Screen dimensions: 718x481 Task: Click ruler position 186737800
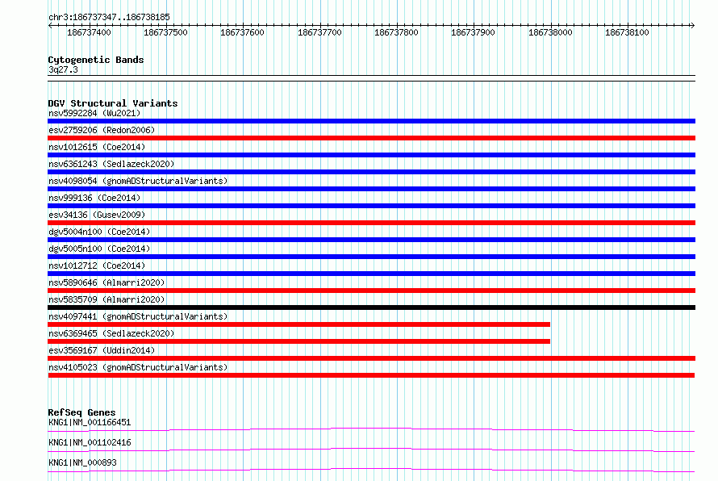396,32
